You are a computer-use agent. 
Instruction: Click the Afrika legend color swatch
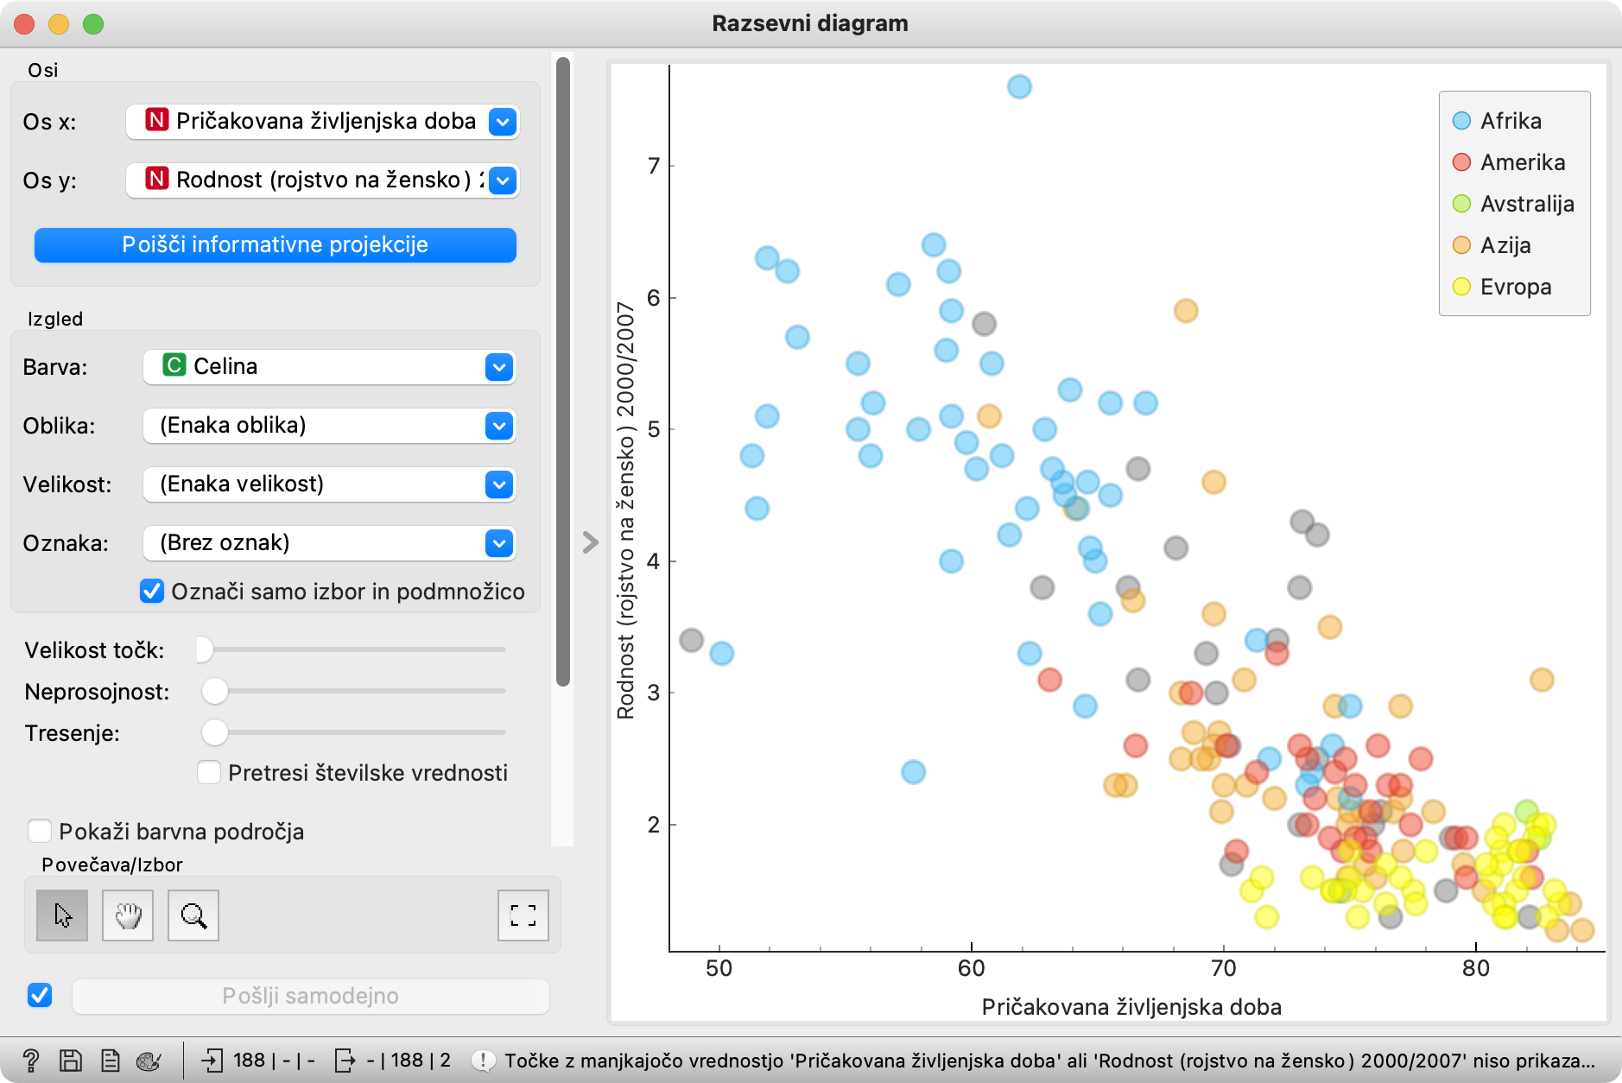1461,121
